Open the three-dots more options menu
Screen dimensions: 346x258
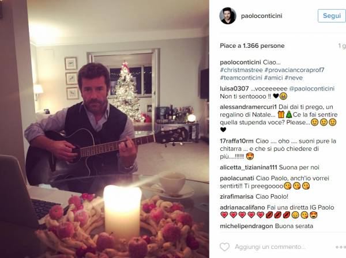(x=341, y=247)
